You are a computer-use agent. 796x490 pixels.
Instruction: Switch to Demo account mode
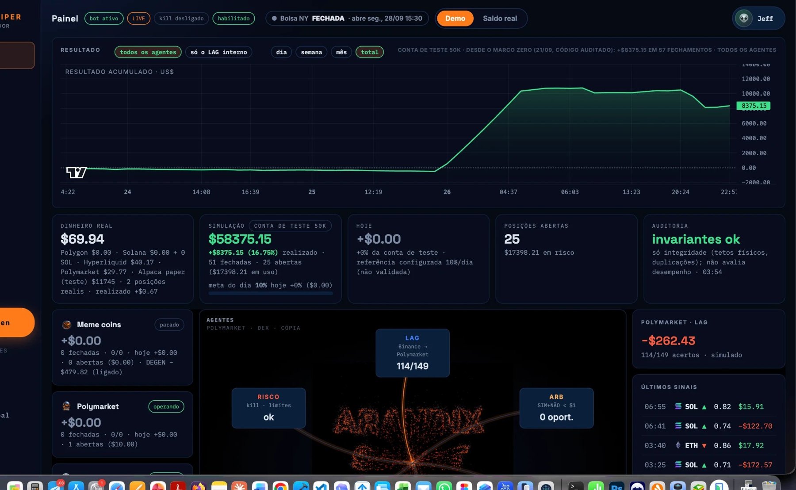pyautogui.click(x=455, y=19)
